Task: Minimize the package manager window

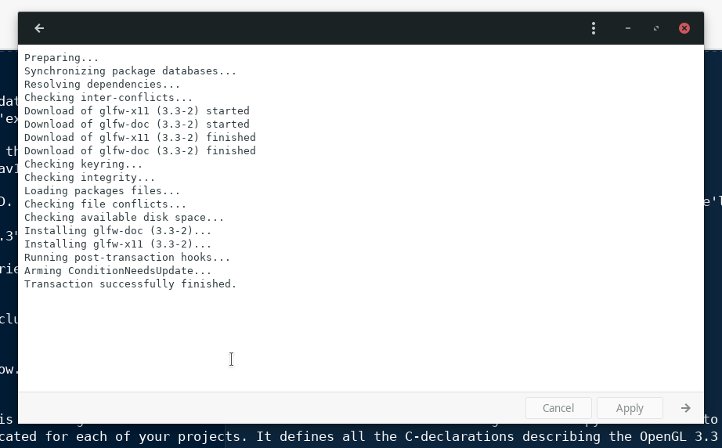Action: [x=627, y=28]
